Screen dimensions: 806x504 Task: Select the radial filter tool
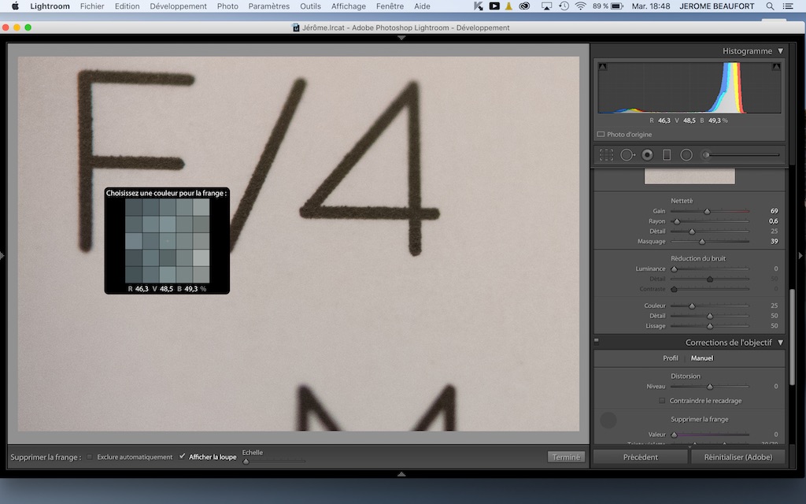coord(686,155)
